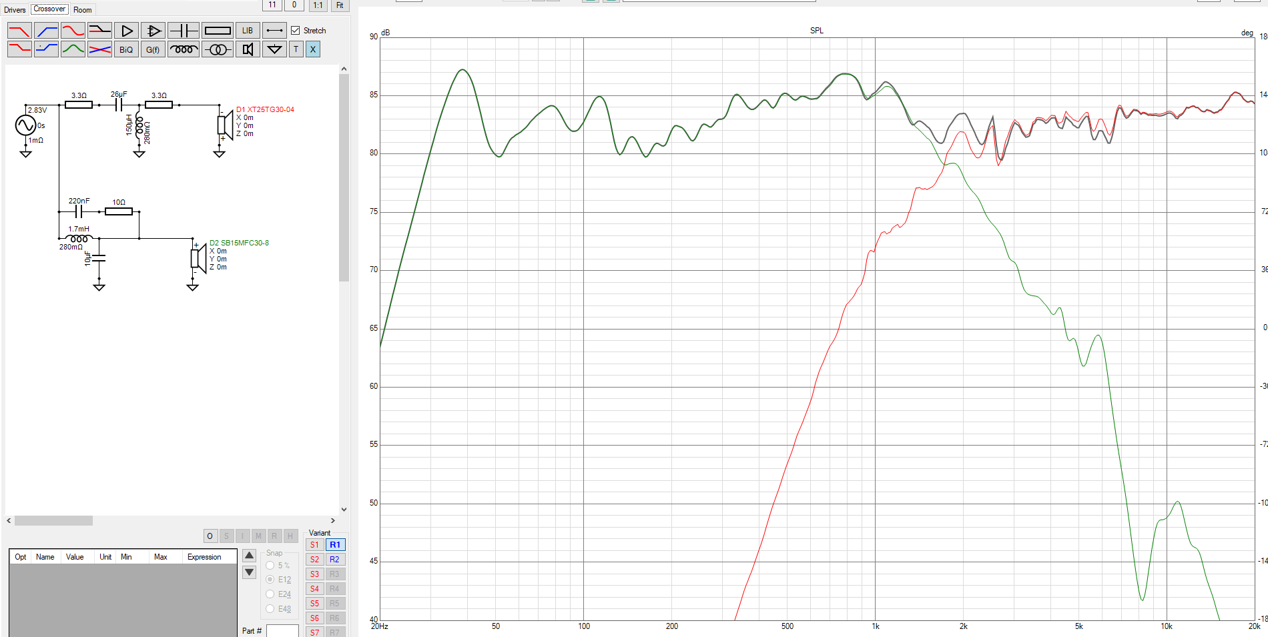Place a resistor component

tap(218, 31)
